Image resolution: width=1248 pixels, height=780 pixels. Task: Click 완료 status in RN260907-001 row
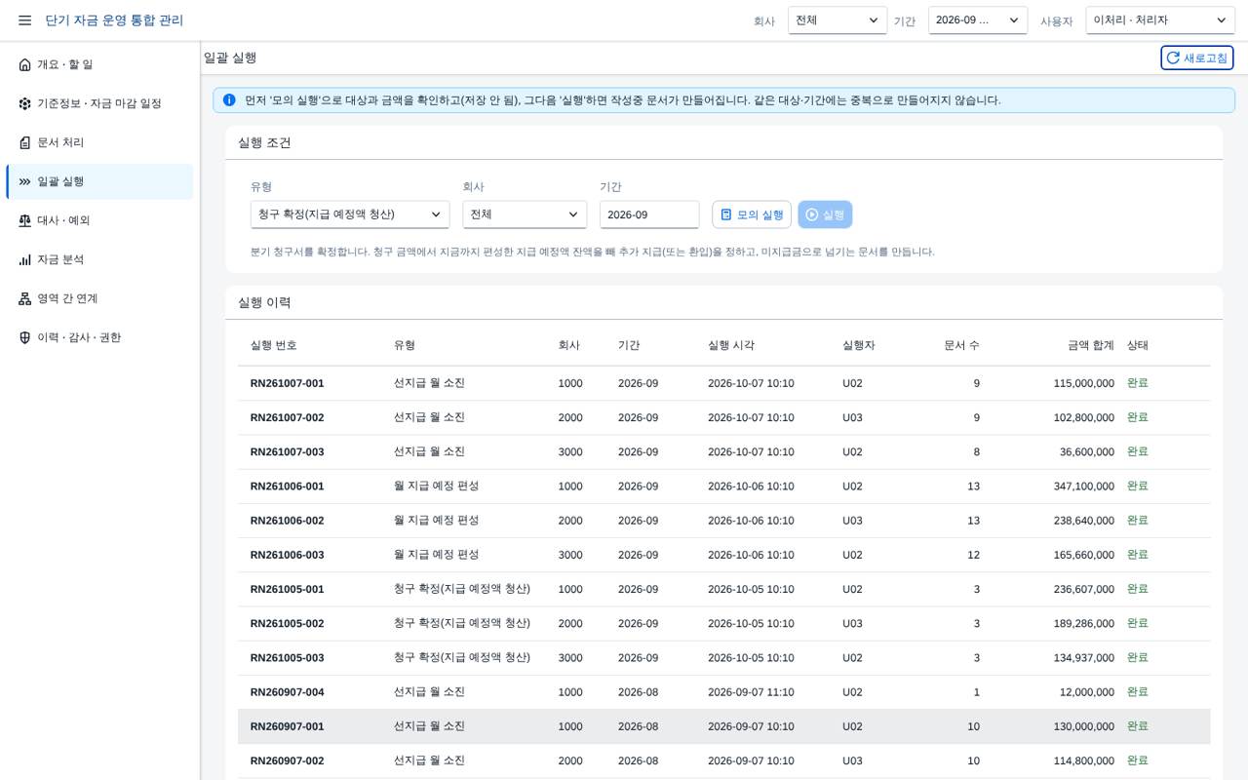point(1138,726)
